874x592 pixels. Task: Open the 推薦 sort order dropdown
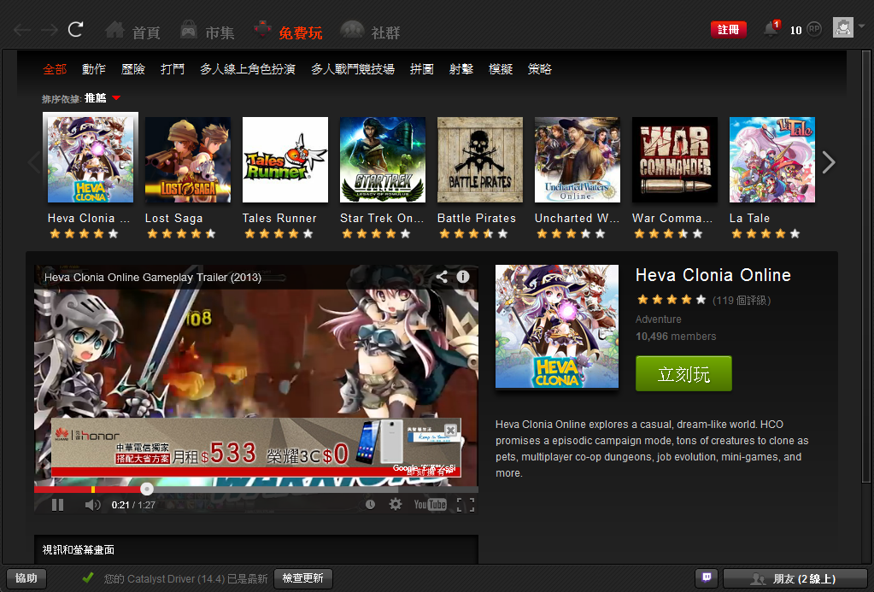coord(103,98)
